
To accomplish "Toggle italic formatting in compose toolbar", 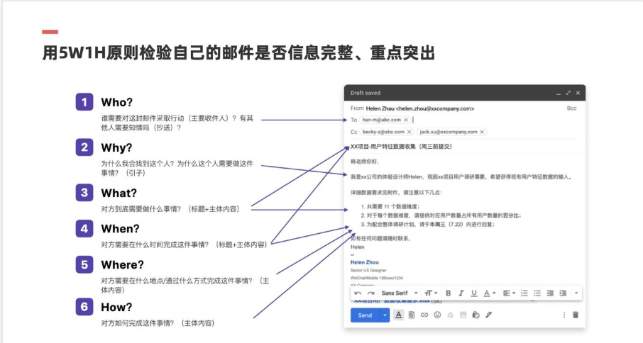I will [x=460, y=293].
